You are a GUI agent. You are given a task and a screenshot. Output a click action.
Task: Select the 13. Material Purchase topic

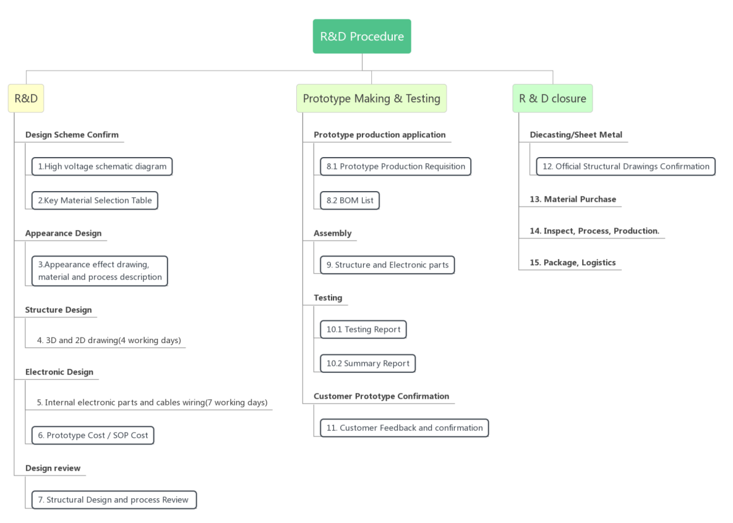tap(573, 200)
